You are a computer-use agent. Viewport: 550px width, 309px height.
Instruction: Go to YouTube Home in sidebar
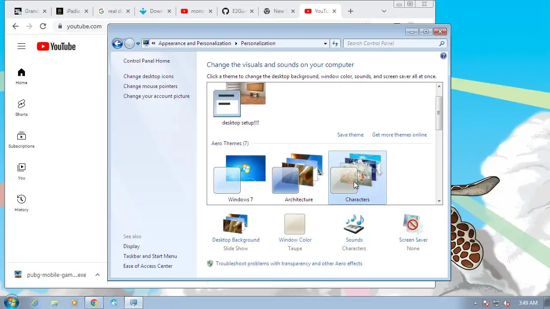click(x=21, y=76)
